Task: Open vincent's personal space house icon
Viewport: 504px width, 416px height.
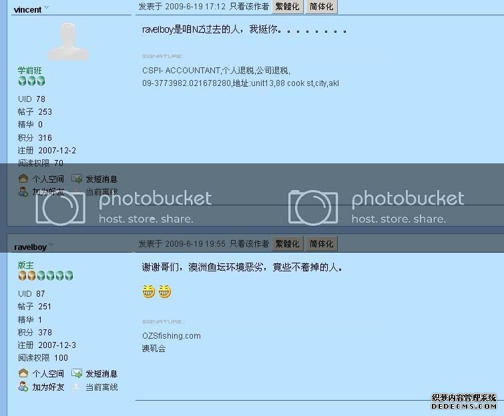Action: click(x=23, y=179)
